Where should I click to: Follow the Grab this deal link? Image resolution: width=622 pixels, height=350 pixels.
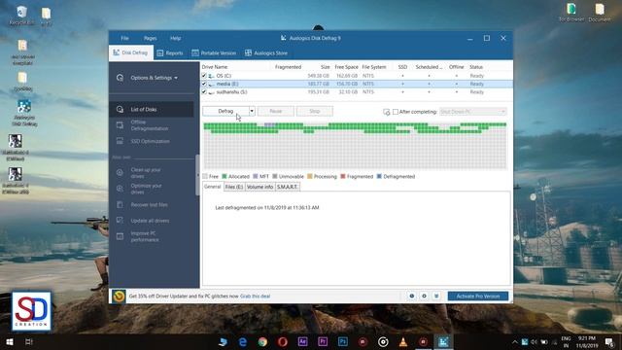(x=255, y=296)
